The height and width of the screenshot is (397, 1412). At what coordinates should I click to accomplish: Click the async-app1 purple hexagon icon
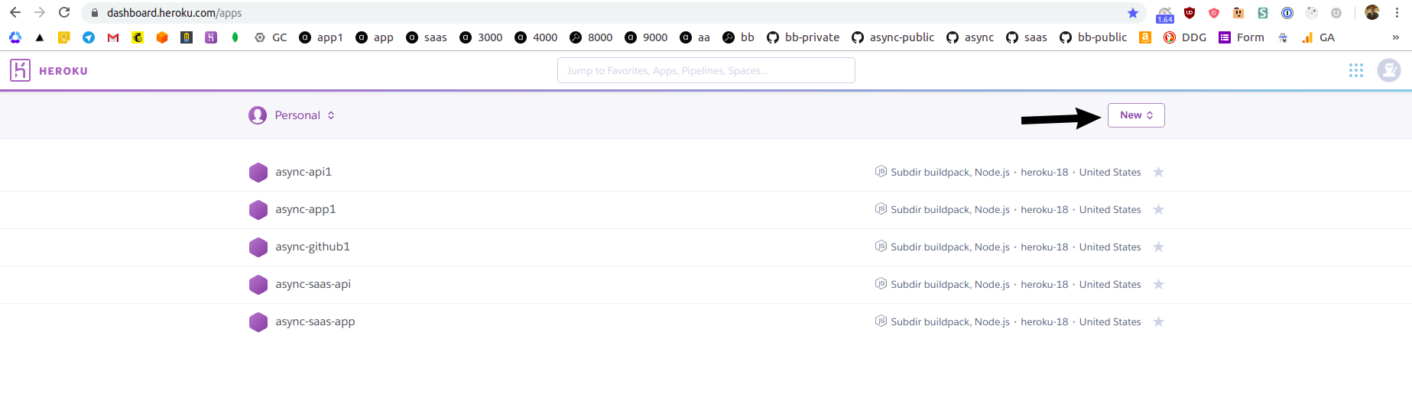(258, 209)
